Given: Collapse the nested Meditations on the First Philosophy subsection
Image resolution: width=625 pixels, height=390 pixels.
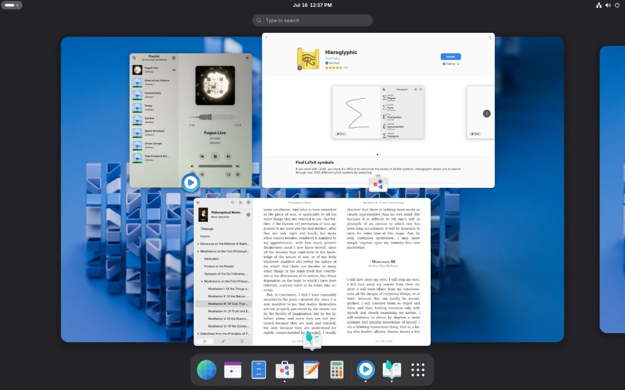Looking at the screenshot, I should click(x=202, y=281).
